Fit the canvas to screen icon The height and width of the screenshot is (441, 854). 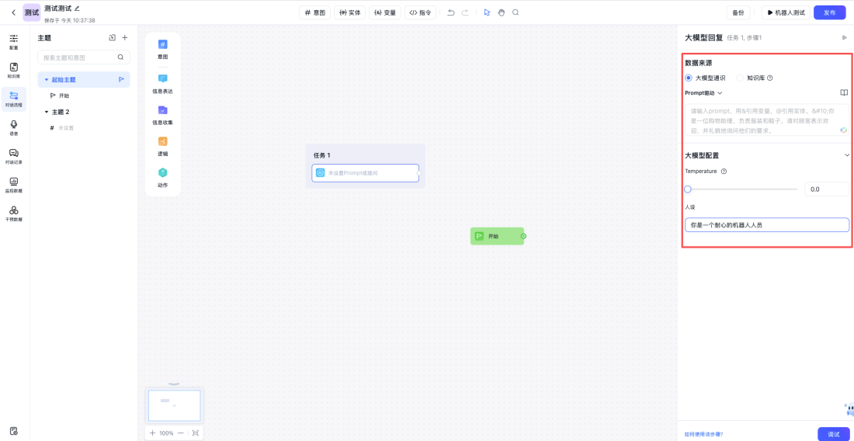196,432
